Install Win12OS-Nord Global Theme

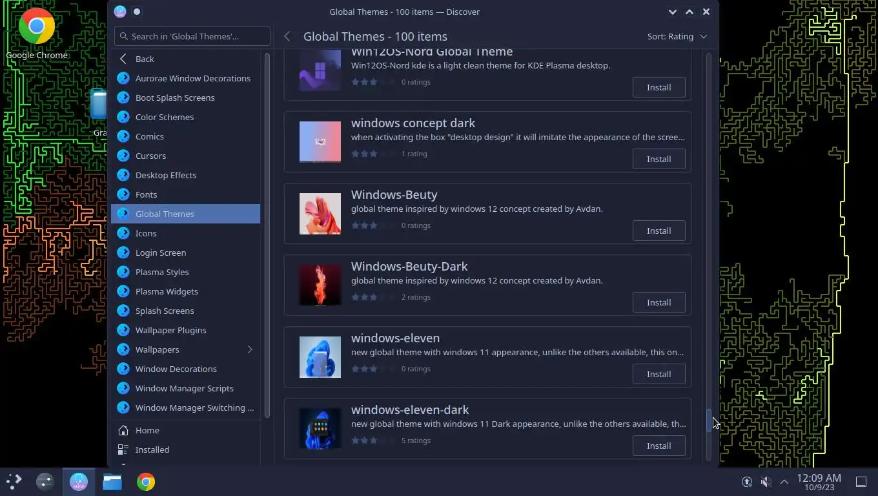point(658,87)
